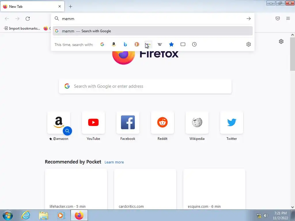Open search settings gear in urlbar dropdown
This screenshot has height=221, width=295.
tap(249, 44)
